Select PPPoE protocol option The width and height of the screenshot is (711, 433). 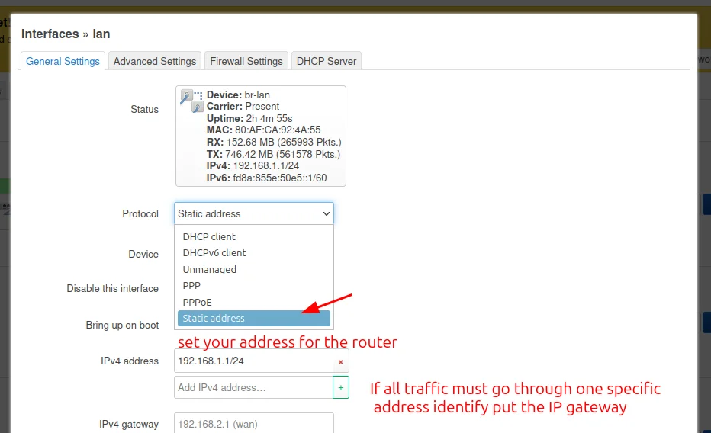[x=254, y=302]
